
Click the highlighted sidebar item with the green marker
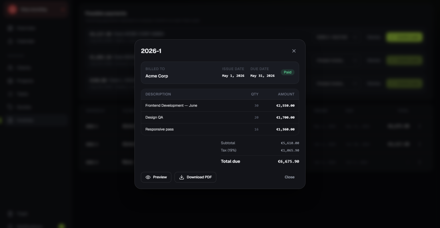pos(36,120)
